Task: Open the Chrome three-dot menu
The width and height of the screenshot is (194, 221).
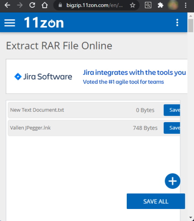Action: 186,5
